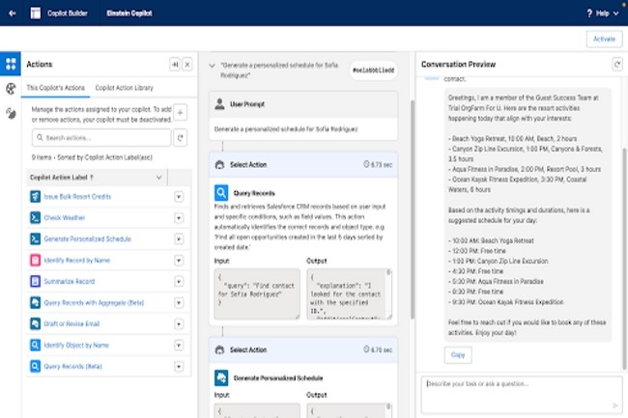Click the send arrow in the chat box
This screenshot has width=628, height=418.
pos(615,405)
